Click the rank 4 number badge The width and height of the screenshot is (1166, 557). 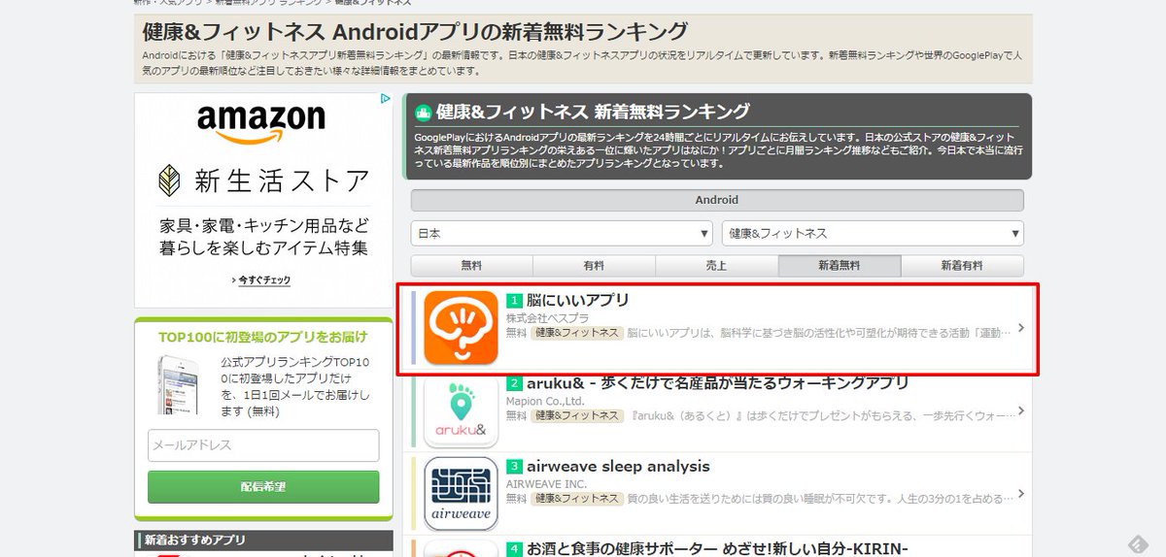(514, 549)
